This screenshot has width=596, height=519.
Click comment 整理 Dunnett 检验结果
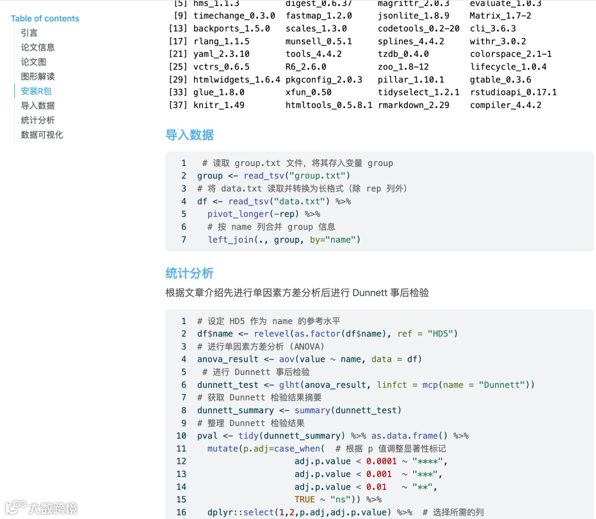click(251, 423)
